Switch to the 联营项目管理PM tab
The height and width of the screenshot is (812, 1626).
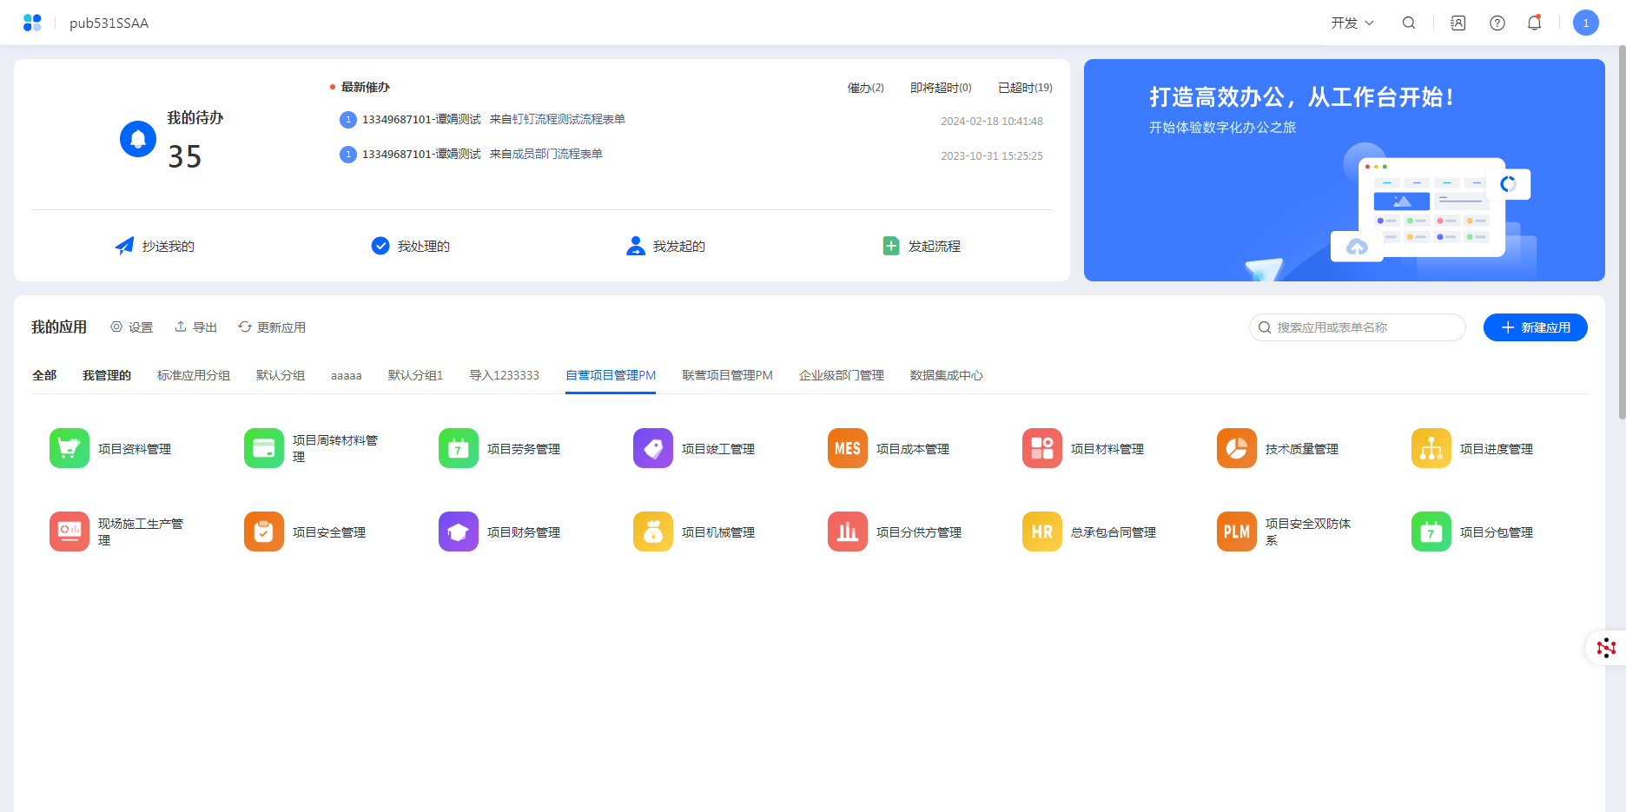pyautogui.click(x=727, y=375)
